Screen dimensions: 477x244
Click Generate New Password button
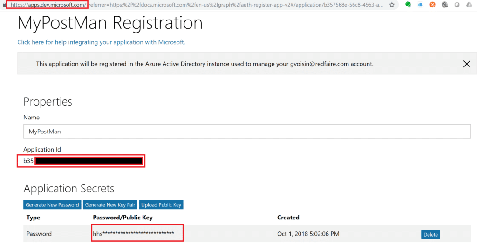pos(52,205)
